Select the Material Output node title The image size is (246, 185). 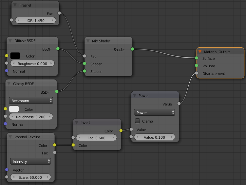[217, 52]
